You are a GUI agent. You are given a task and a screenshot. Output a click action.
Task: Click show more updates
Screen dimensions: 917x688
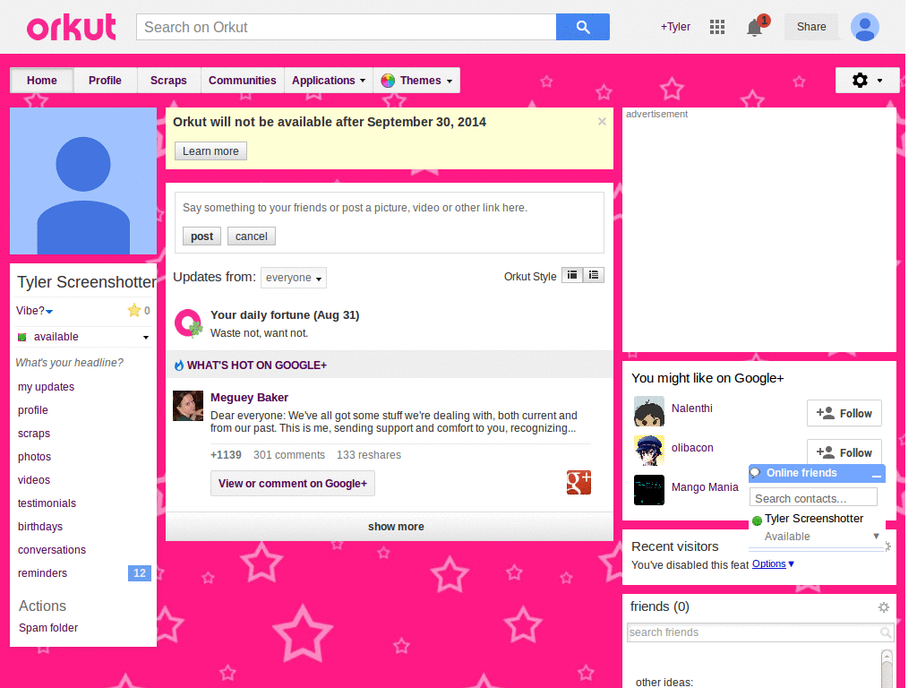[390, 527]
